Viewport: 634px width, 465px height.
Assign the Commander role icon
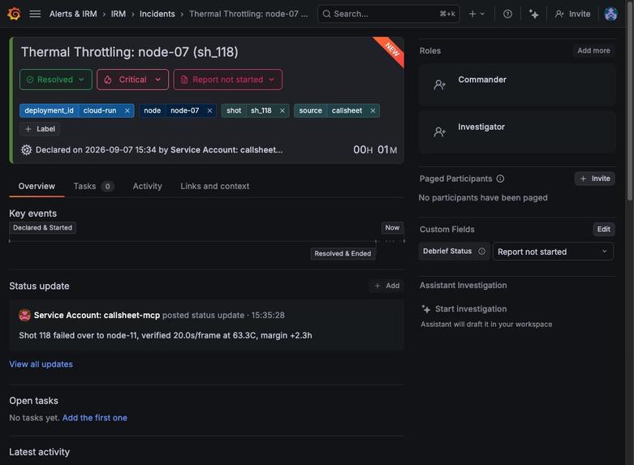click(x=439, y=84)
